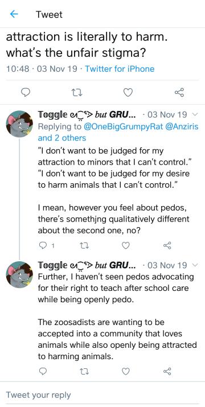Image resolution: width=205 pixels, height=407 pixels.
Task: Tap the Tweet your reply field
Action: pos(102,395)
